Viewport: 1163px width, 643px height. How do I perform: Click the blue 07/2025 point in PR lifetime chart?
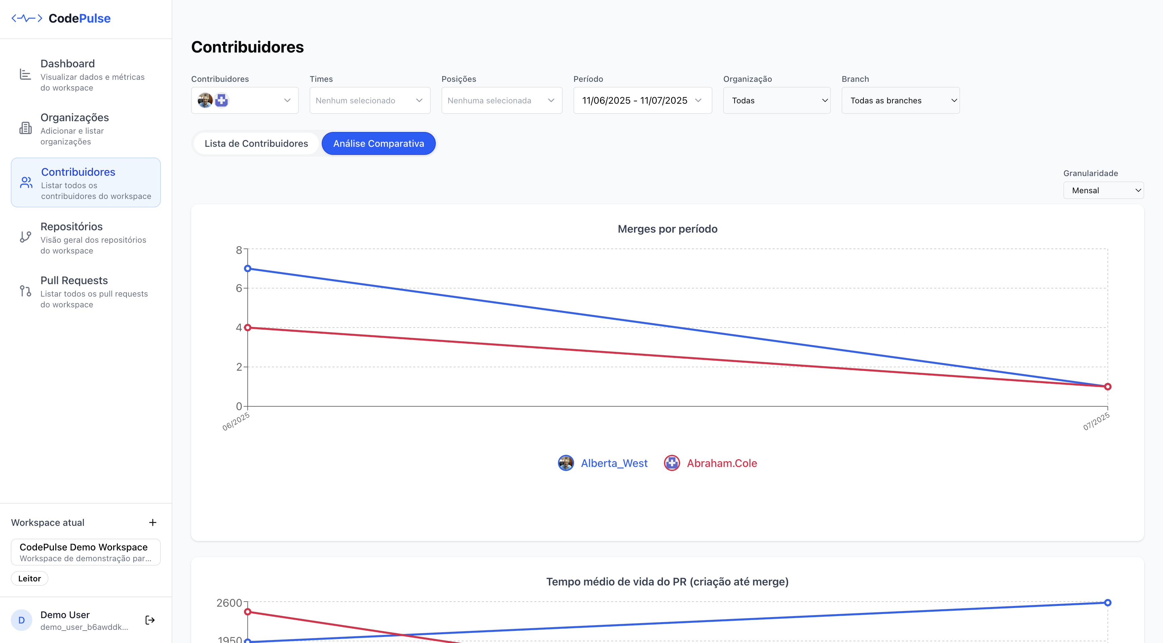click(1107, 603)
